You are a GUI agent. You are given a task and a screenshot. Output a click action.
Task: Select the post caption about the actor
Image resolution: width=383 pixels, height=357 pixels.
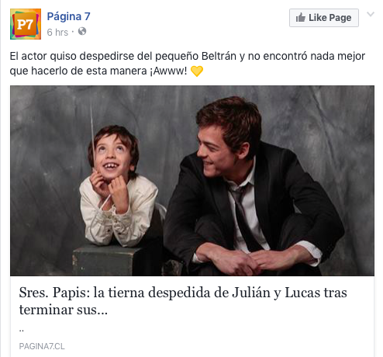(188, 64)
